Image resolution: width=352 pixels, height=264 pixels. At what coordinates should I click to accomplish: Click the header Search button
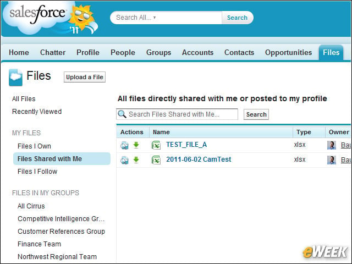point(237,18)
